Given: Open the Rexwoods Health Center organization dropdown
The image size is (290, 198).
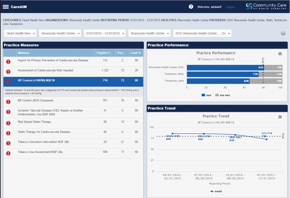Looking at the screenshot, I should 60,33.
